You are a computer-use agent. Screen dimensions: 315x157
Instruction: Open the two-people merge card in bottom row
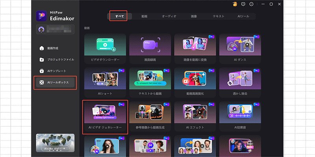point(150,146)
